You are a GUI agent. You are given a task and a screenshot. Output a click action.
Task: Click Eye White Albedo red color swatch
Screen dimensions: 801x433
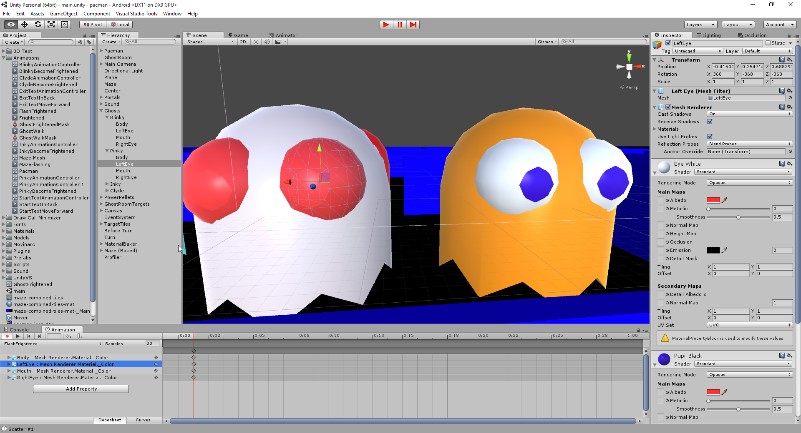coord(713,200)
